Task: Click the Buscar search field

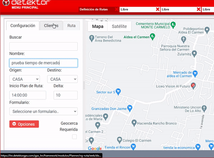Action: [x=44, y=46]
